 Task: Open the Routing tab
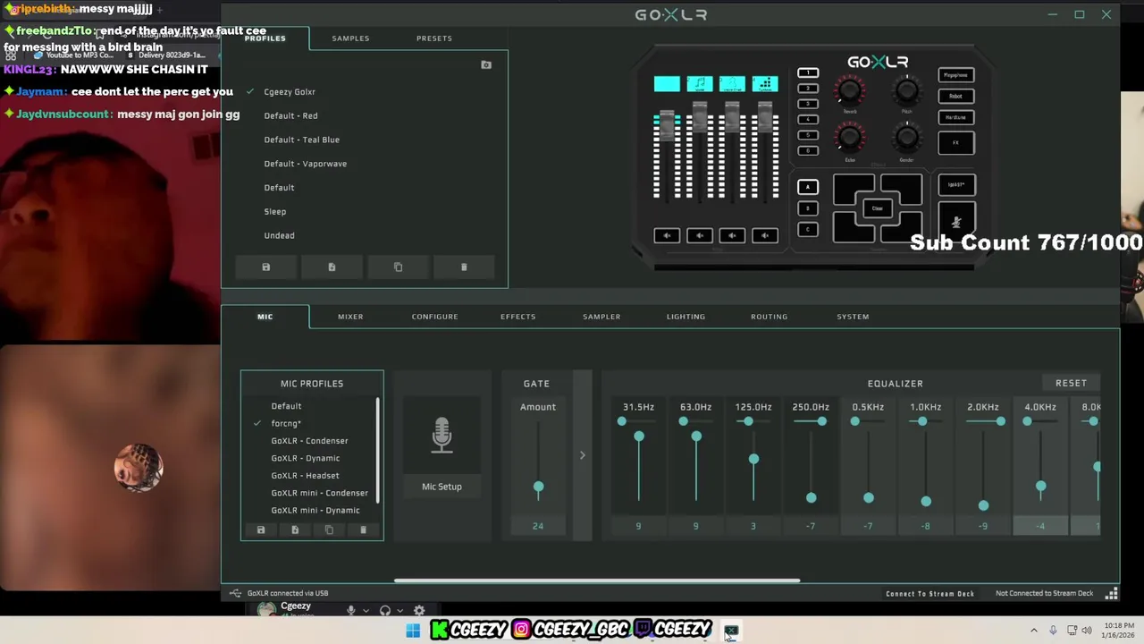coord(769,317)
